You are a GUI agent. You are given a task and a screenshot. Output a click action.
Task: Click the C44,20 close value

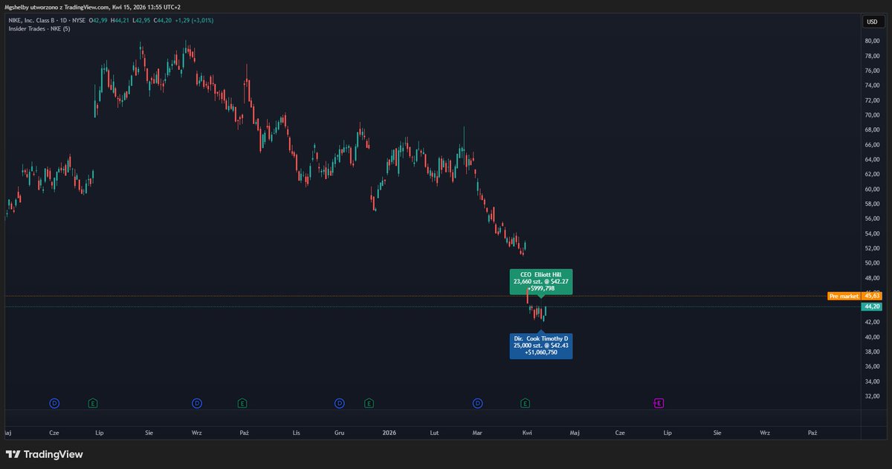(163, 20)
